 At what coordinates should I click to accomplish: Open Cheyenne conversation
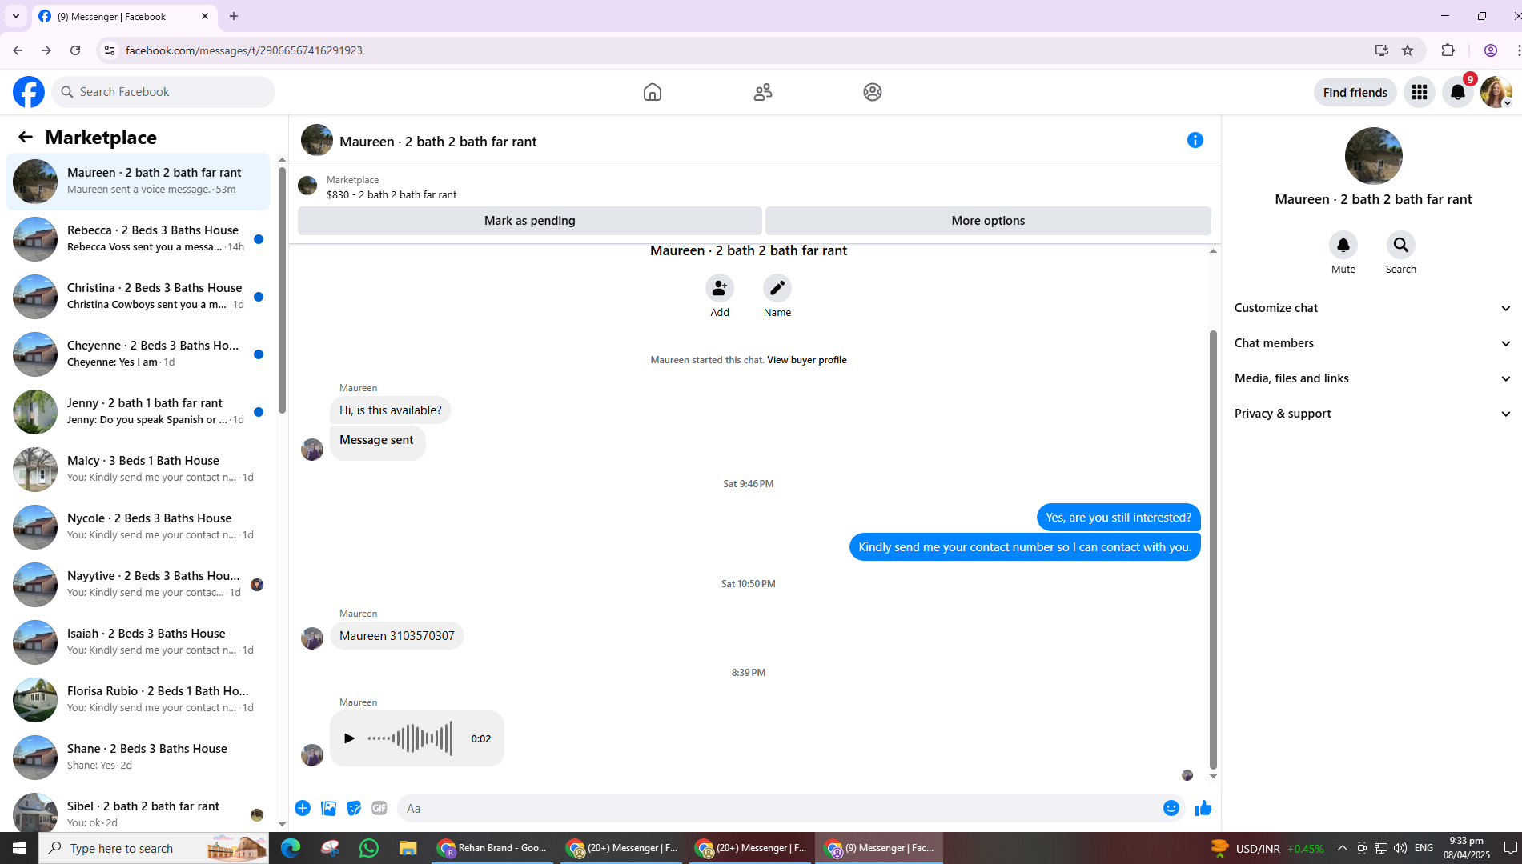pos(139,354)
